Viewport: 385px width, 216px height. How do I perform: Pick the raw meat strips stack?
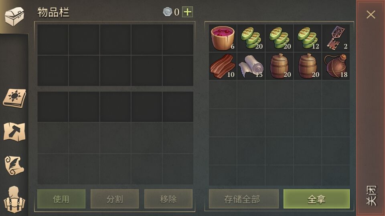click(223, 66)
